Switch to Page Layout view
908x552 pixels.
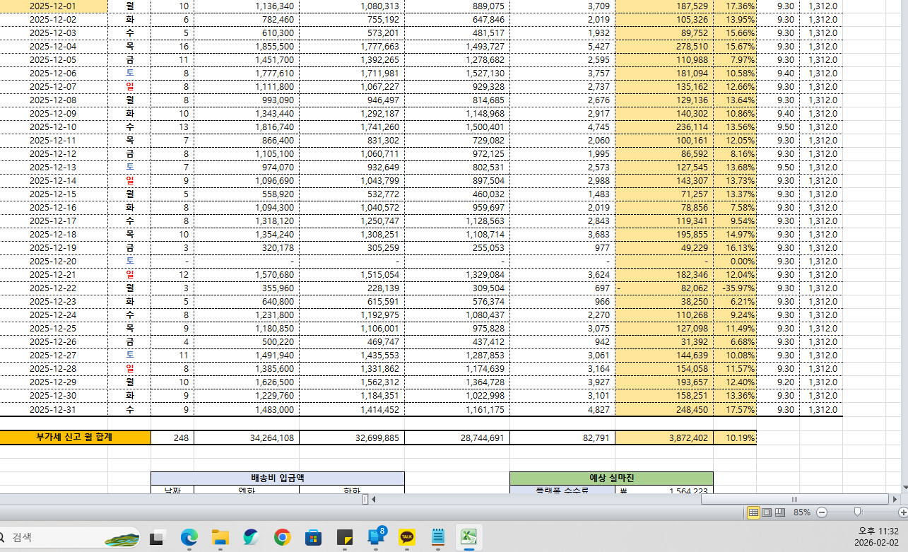767,512
